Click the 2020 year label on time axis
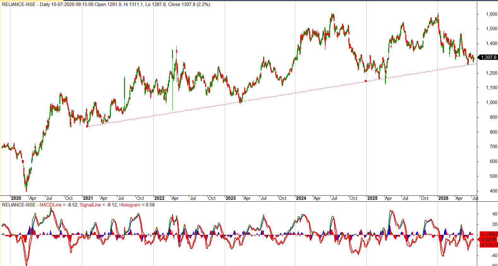This screenshot has width=498, height=266. coord(16,198)
